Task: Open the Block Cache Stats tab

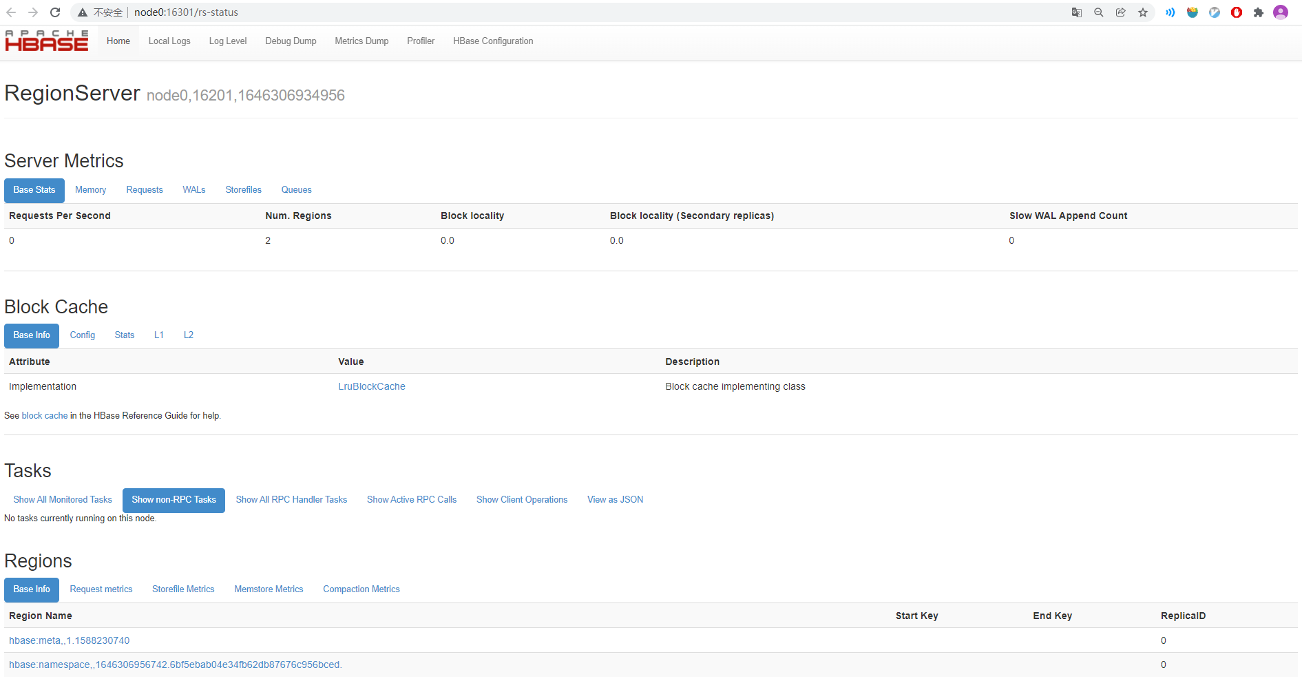Action: (125, 335)
